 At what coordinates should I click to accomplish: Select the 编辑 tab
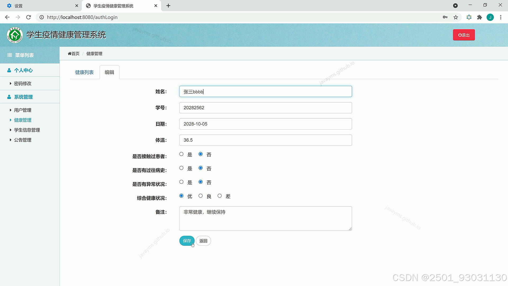click(109, 72)
